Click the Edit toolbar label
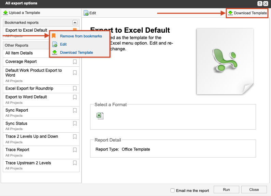271x196 pixels. pos(92,13)
